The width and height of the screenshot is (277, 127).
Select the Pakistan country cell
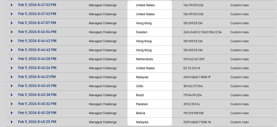(x=142, y=104)
